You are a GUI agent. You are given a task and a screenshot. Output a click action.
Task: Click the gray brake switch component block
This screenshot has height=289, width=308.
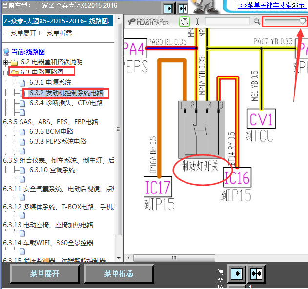202,130
